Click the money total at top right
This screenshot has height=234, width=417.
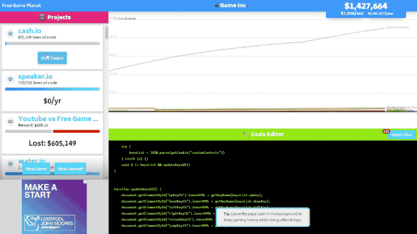click(x=366, y=6)
